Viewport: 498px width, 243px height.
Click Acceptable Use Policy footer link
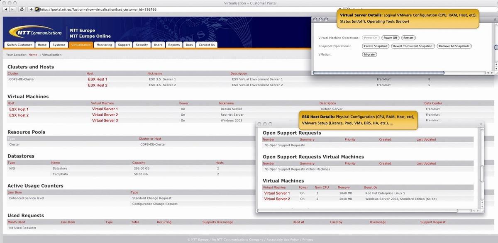coord(283,239)
